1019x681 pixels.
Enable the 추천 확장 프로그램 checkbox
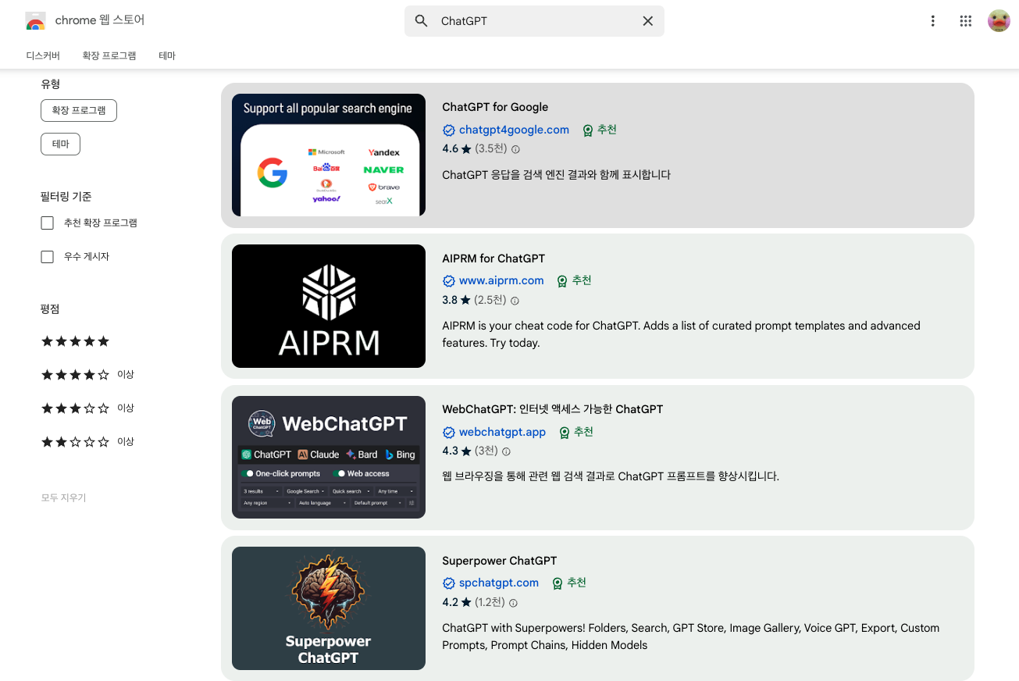[x=48, y=223]
